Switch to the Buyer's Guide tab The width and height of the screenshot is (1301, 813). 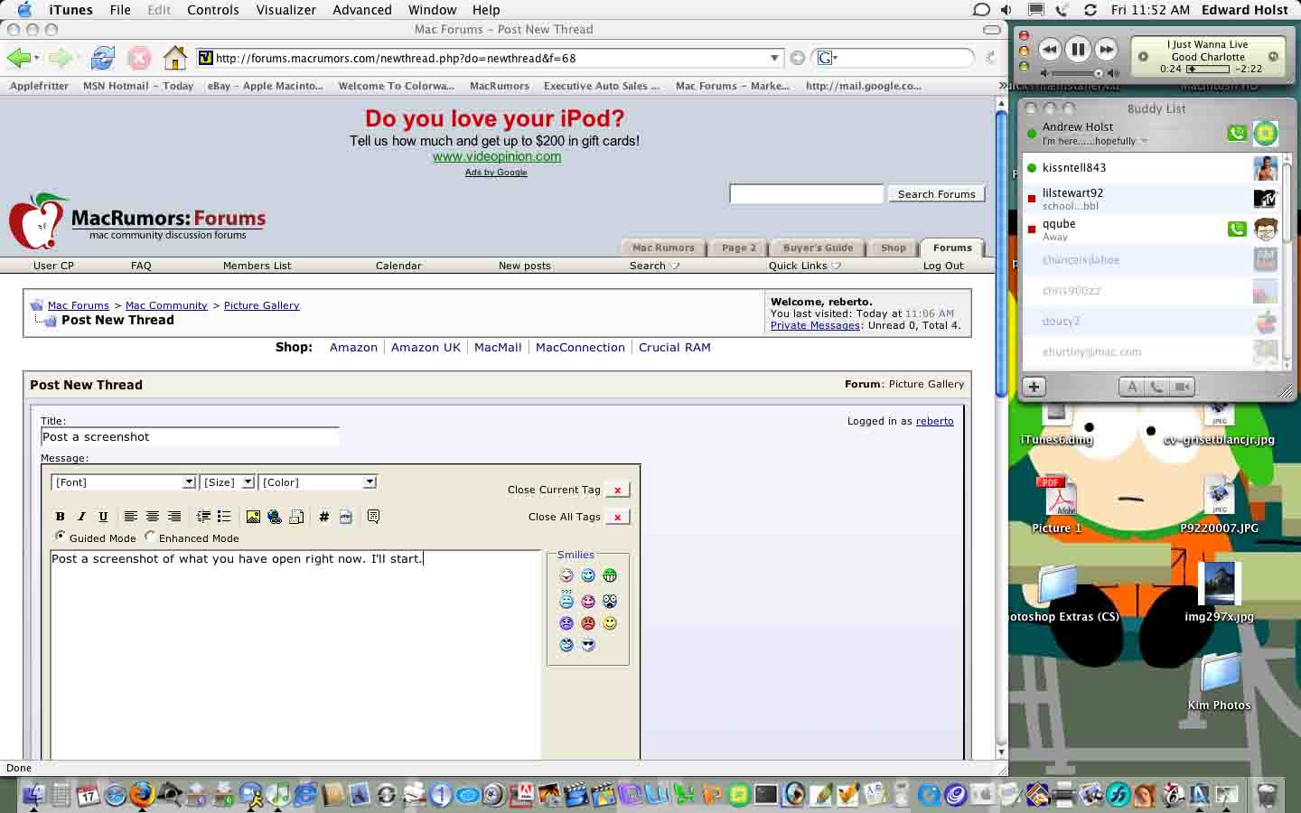coord(818,248)
